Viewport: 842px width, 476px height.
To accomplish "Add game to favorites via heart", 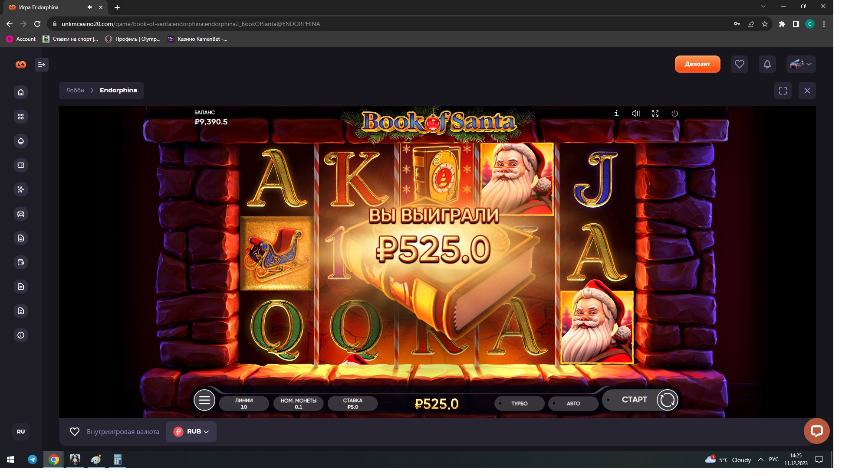I will click(x=75, y=432).
